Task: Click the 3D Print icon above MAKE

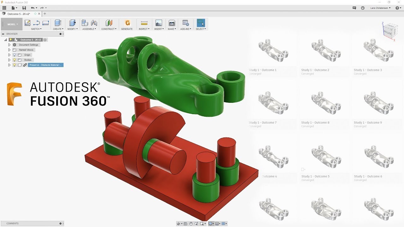Action: 172,23
